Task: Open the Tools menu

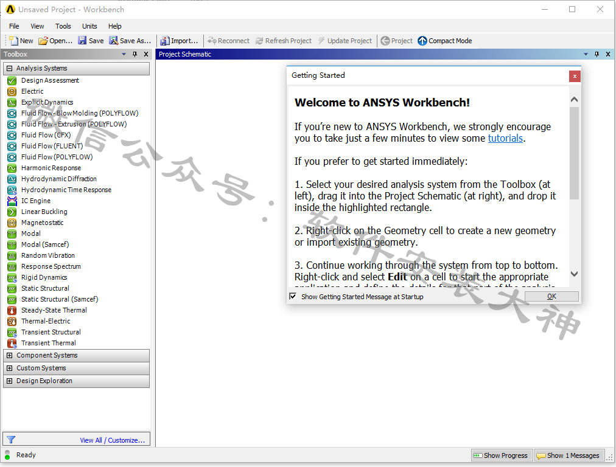Action: [63, 26]
